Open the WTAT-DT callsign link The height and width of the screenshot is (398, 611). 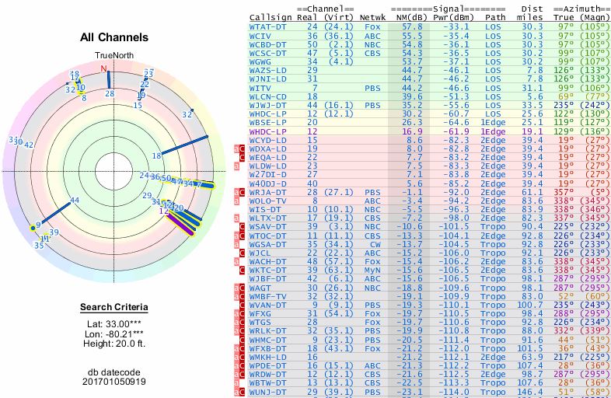(268, 26)
